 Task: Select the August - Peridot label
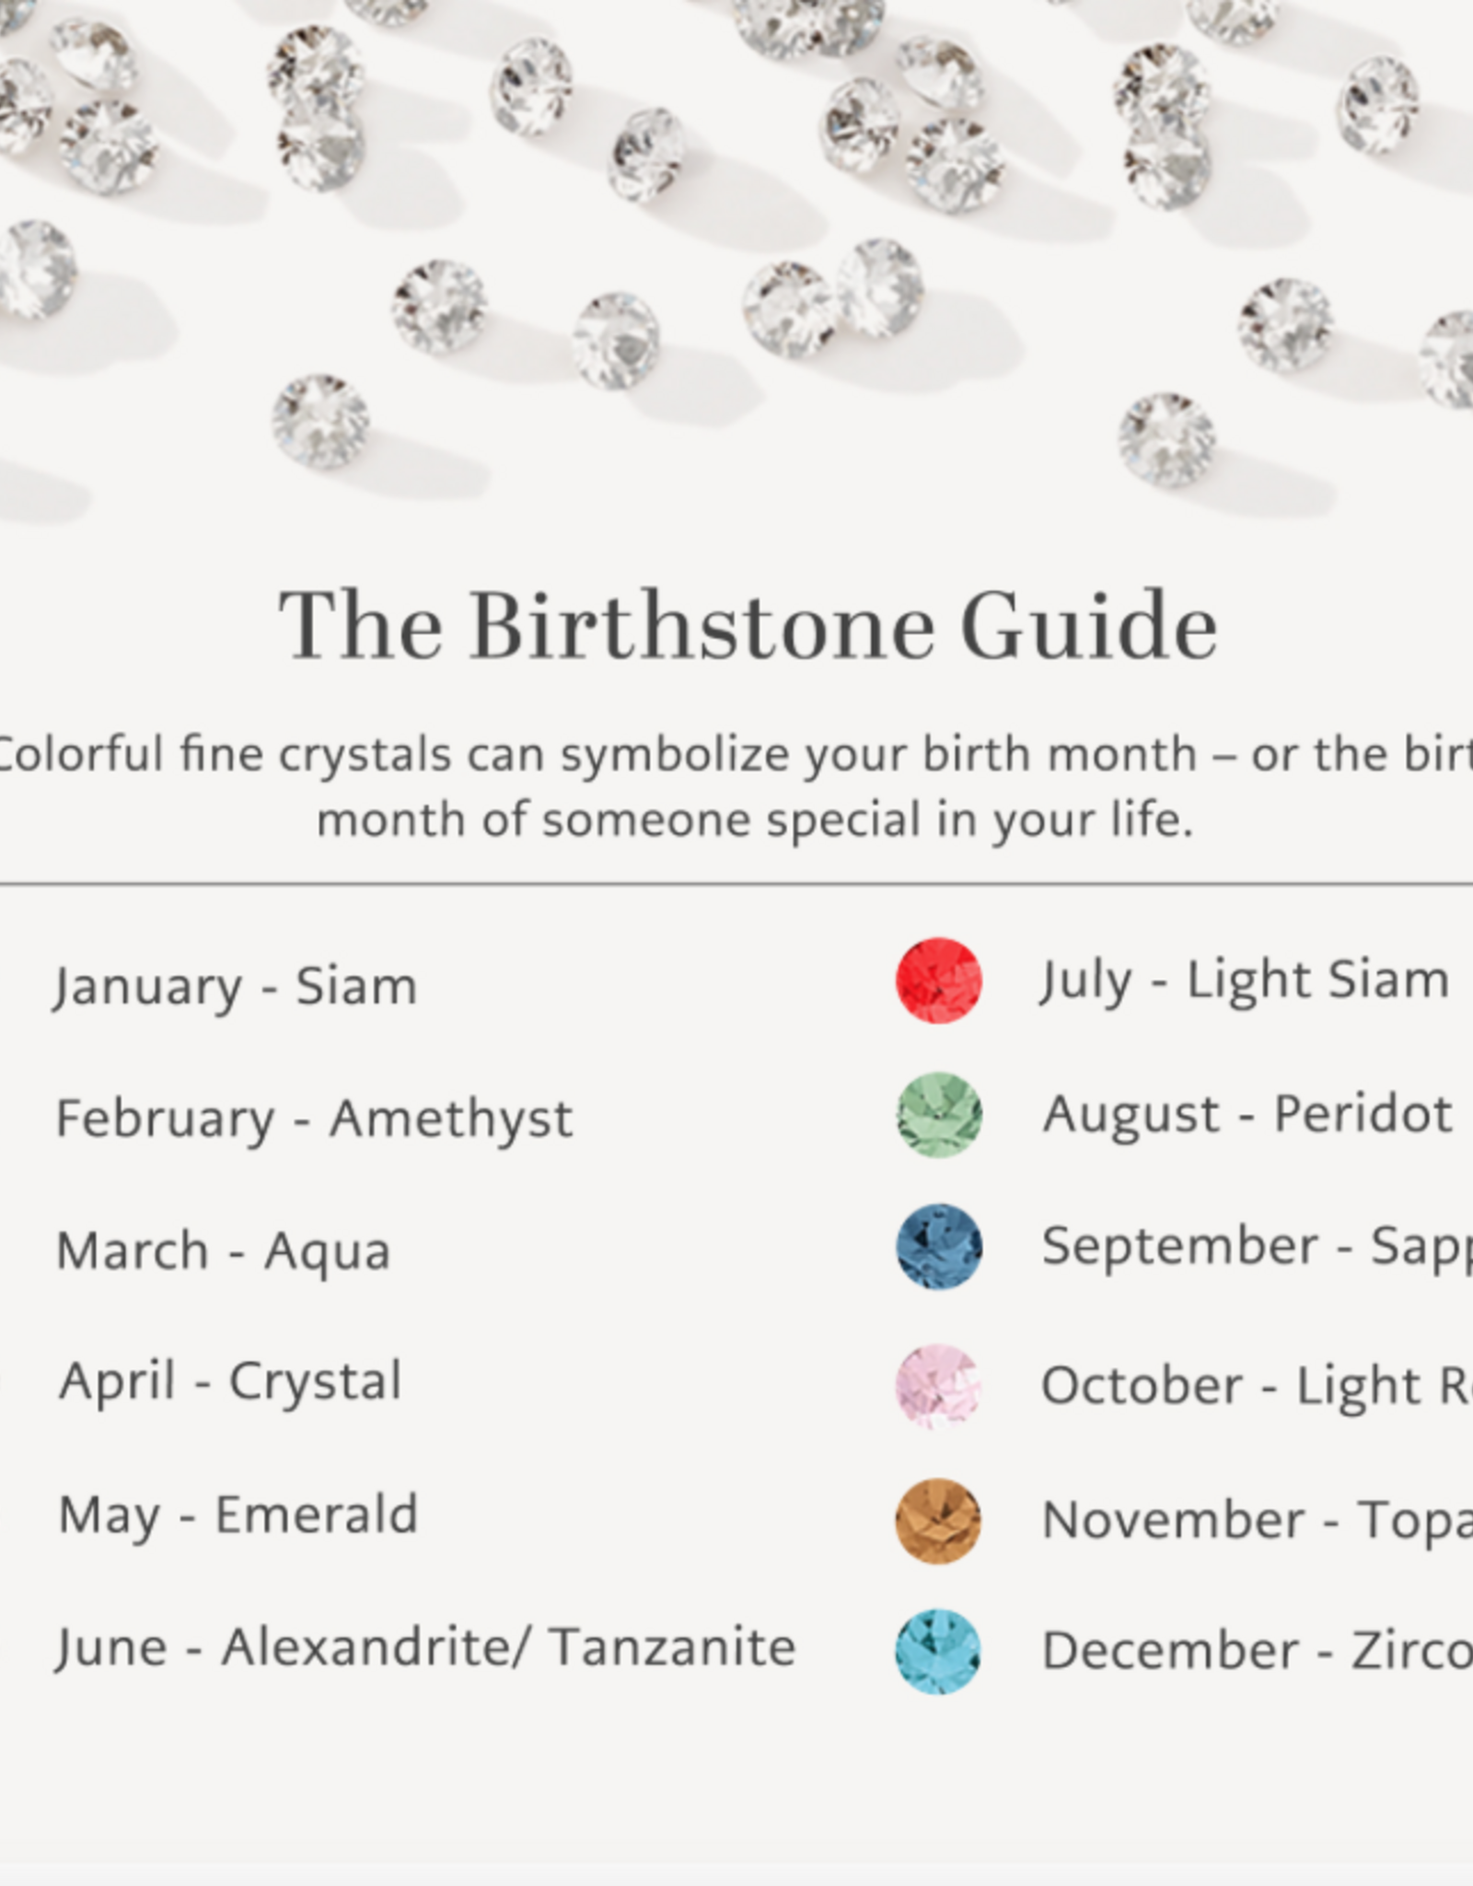1247,1114
